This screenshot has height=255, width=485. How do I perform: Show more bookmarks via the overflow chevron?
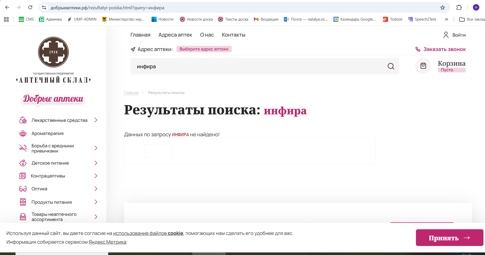click(446, 19)
